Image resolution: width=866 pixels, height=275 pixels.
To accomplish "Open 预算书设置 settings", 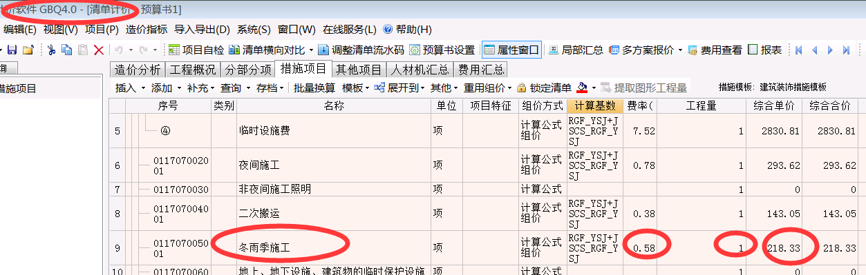I will [x=442, y=50].
